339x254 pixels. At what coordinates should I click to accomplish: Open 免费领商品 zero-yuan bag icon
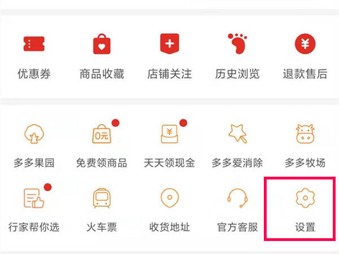tap(102, 134)
